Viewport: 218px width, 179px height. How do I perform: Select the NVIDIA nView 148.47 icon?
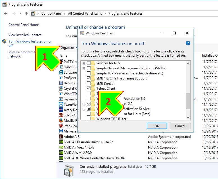click(61, 147)
